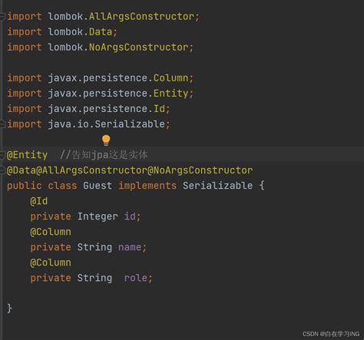Click fold marker beside java.io.Serializable import
This screenshot has width=364, height=340.
click(x=2, y=124)
